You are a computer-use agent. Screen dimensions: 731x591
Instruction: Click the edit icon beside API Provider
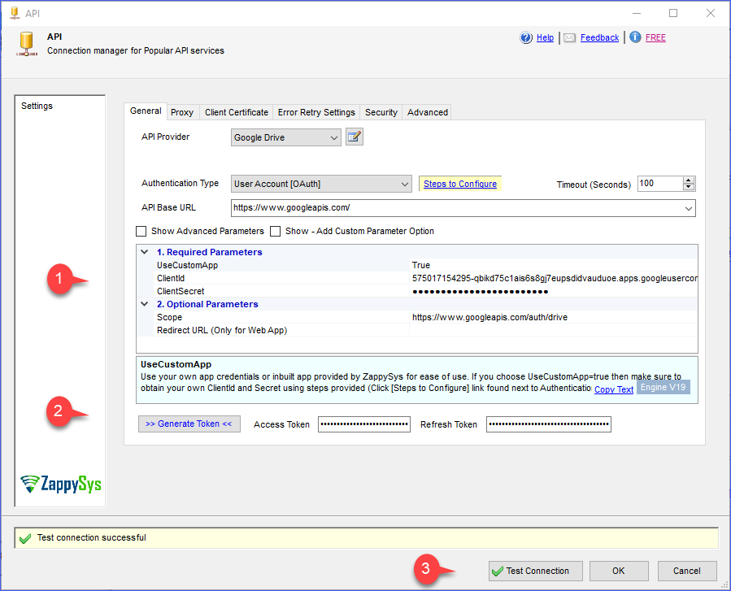[x=354, y=137]
